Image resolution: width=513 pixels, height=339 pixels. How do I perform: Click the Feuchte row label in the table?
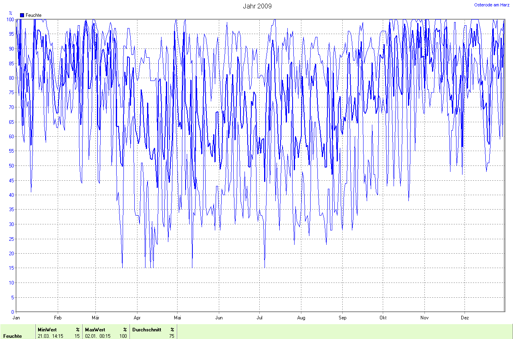(x=12, y=336)
